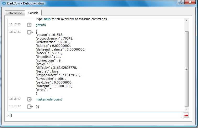Click the "blocks" : 153671 line
The height and width of the screenshot is (128, 198).
point(49,53)
